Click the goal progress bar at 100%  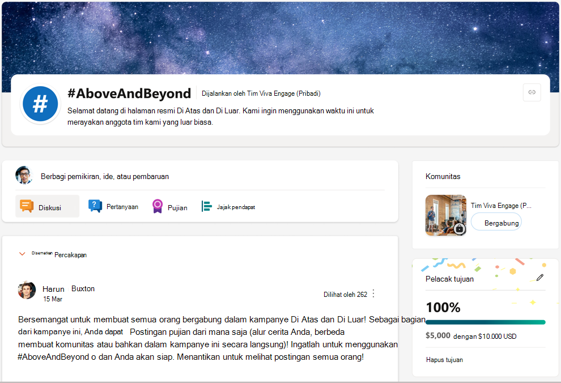(485, 322)
